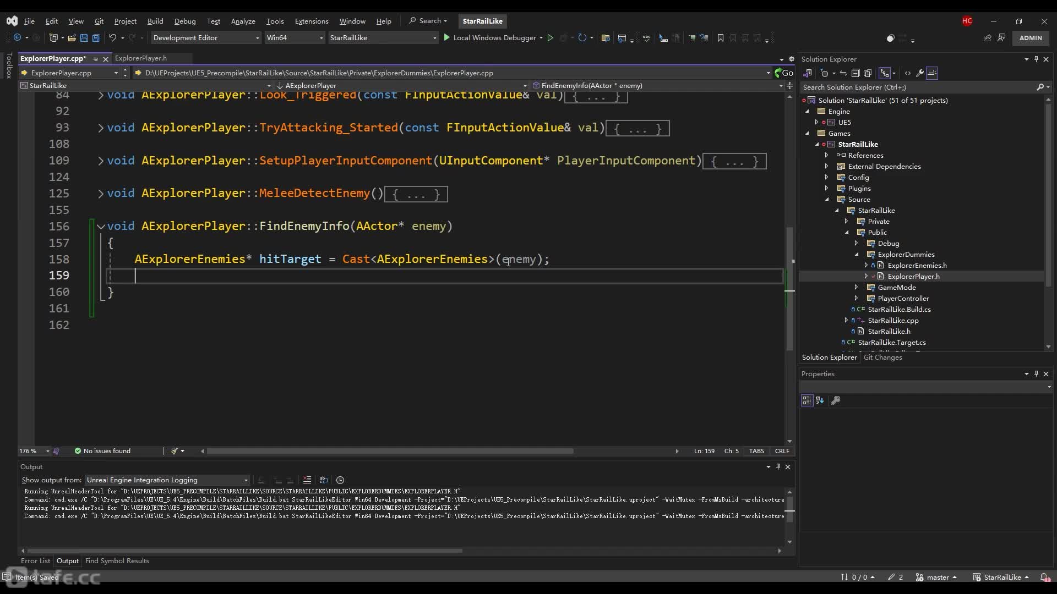The width and height of the screenshot is (1057, 594).
Task: Click Sync with Active Document icon
Action: tap(843, 73)
